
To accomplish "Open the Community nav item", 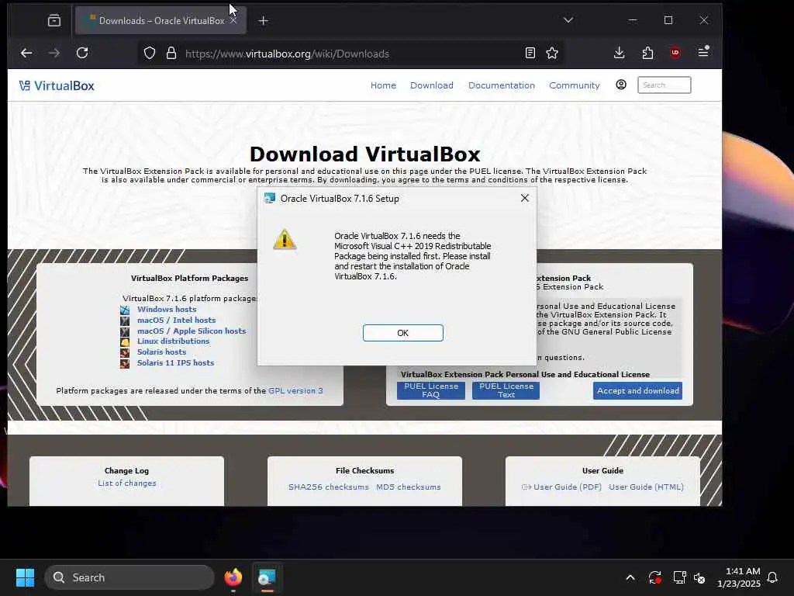I will pos(575,85).
